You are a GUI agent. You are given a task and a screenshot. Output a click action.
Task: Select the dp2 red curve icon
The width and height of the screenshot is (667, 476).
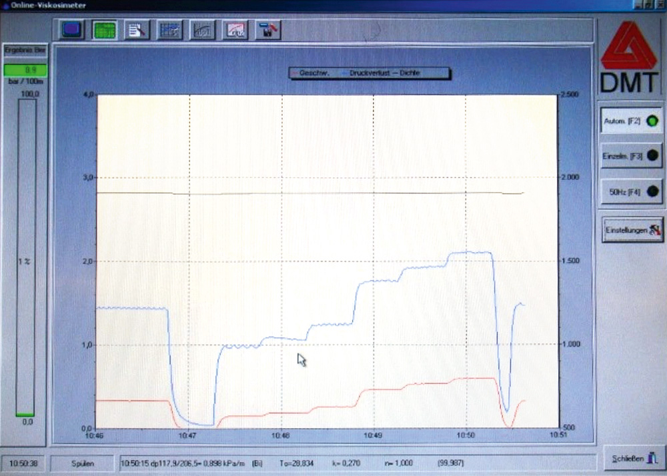pos(235,29)
